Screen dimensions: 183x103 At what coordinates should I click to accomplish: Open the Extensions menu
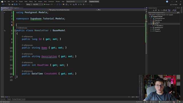coord(51,1)
